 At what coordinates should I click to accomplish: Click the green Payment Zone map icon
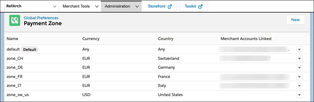coord(15,20)
